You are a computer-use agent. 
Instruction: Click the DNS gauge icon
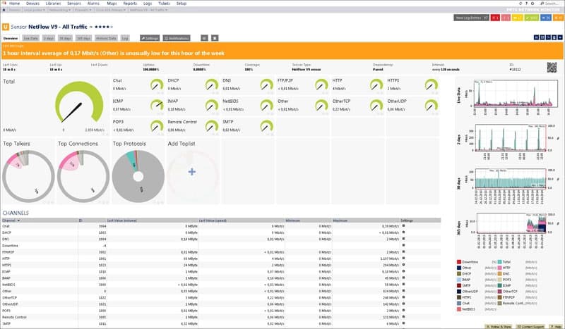[267, 85]
